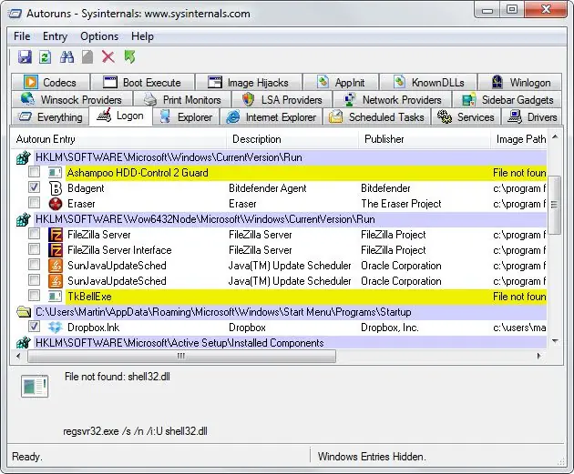Click the Properties page icon in toolbar
Image resolution: width=574 pixels, height=474 pixels.
click(87, 57)
